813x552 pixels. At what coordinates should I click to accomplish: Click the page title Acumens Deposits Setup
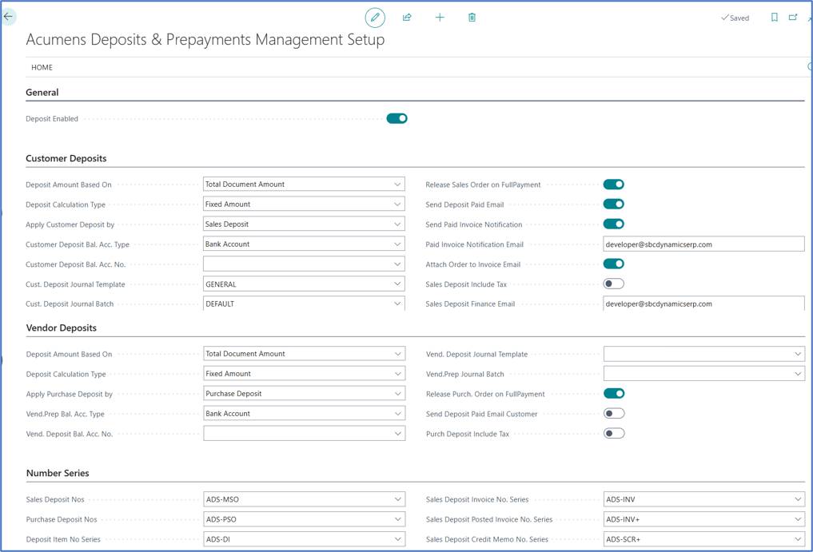coord(205,40)
